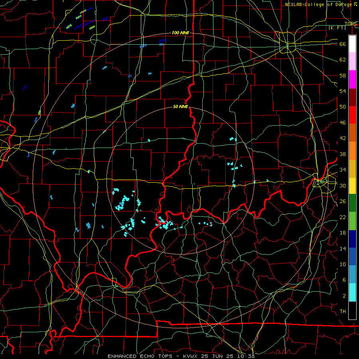Image resolution: width=359 pixels, height=359 pixels.
Task: Click the 58 scale value
Action: [x=343, y=75]
